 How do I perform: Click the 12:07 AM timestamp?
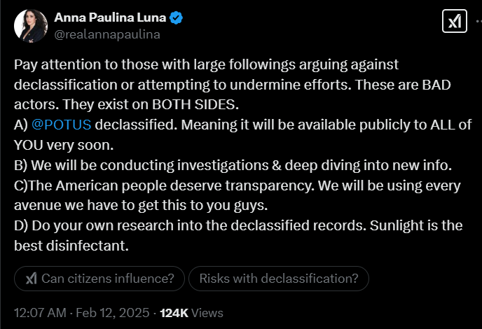point(39,312)
